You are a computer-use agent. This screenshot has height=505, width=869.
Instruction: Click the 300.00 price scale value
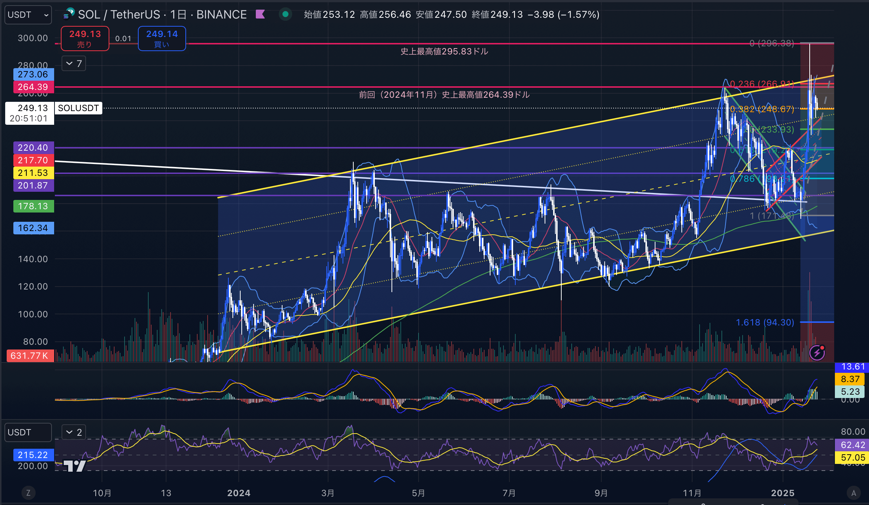(33, 38)
